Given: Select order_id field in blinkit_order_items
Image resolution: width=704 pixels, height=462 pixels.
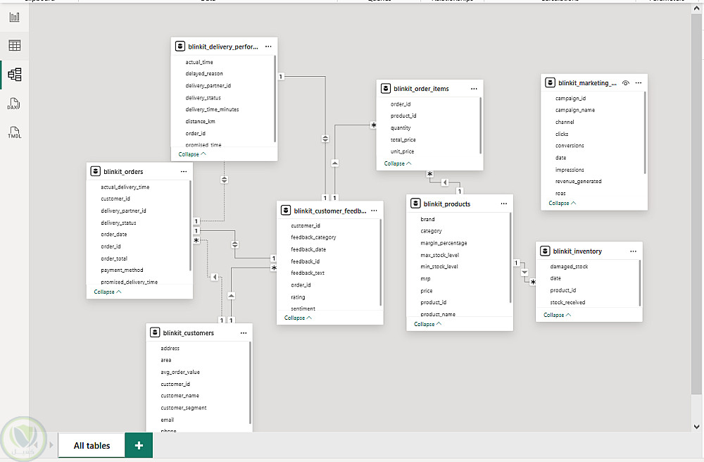Looking at the screenshot, I should click(401, 104).
